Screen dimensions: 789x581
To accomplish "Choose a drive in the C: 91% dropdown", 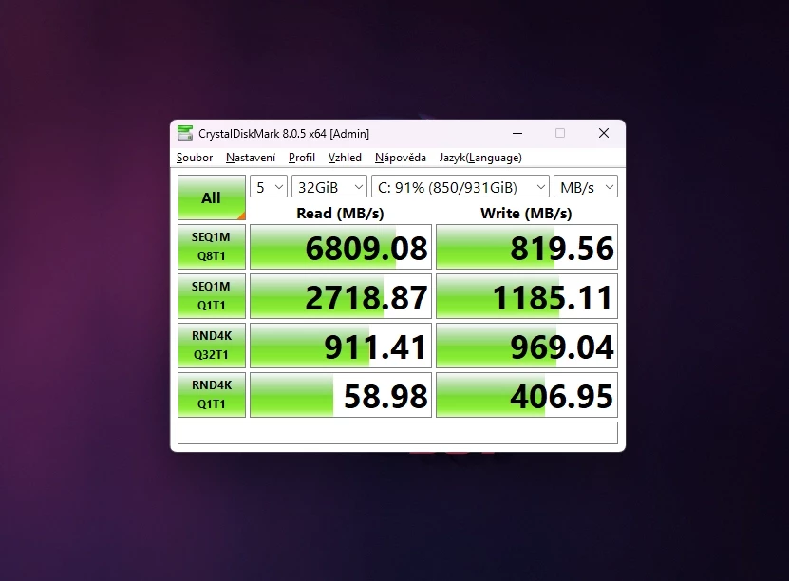I will (x=460, y=187).
